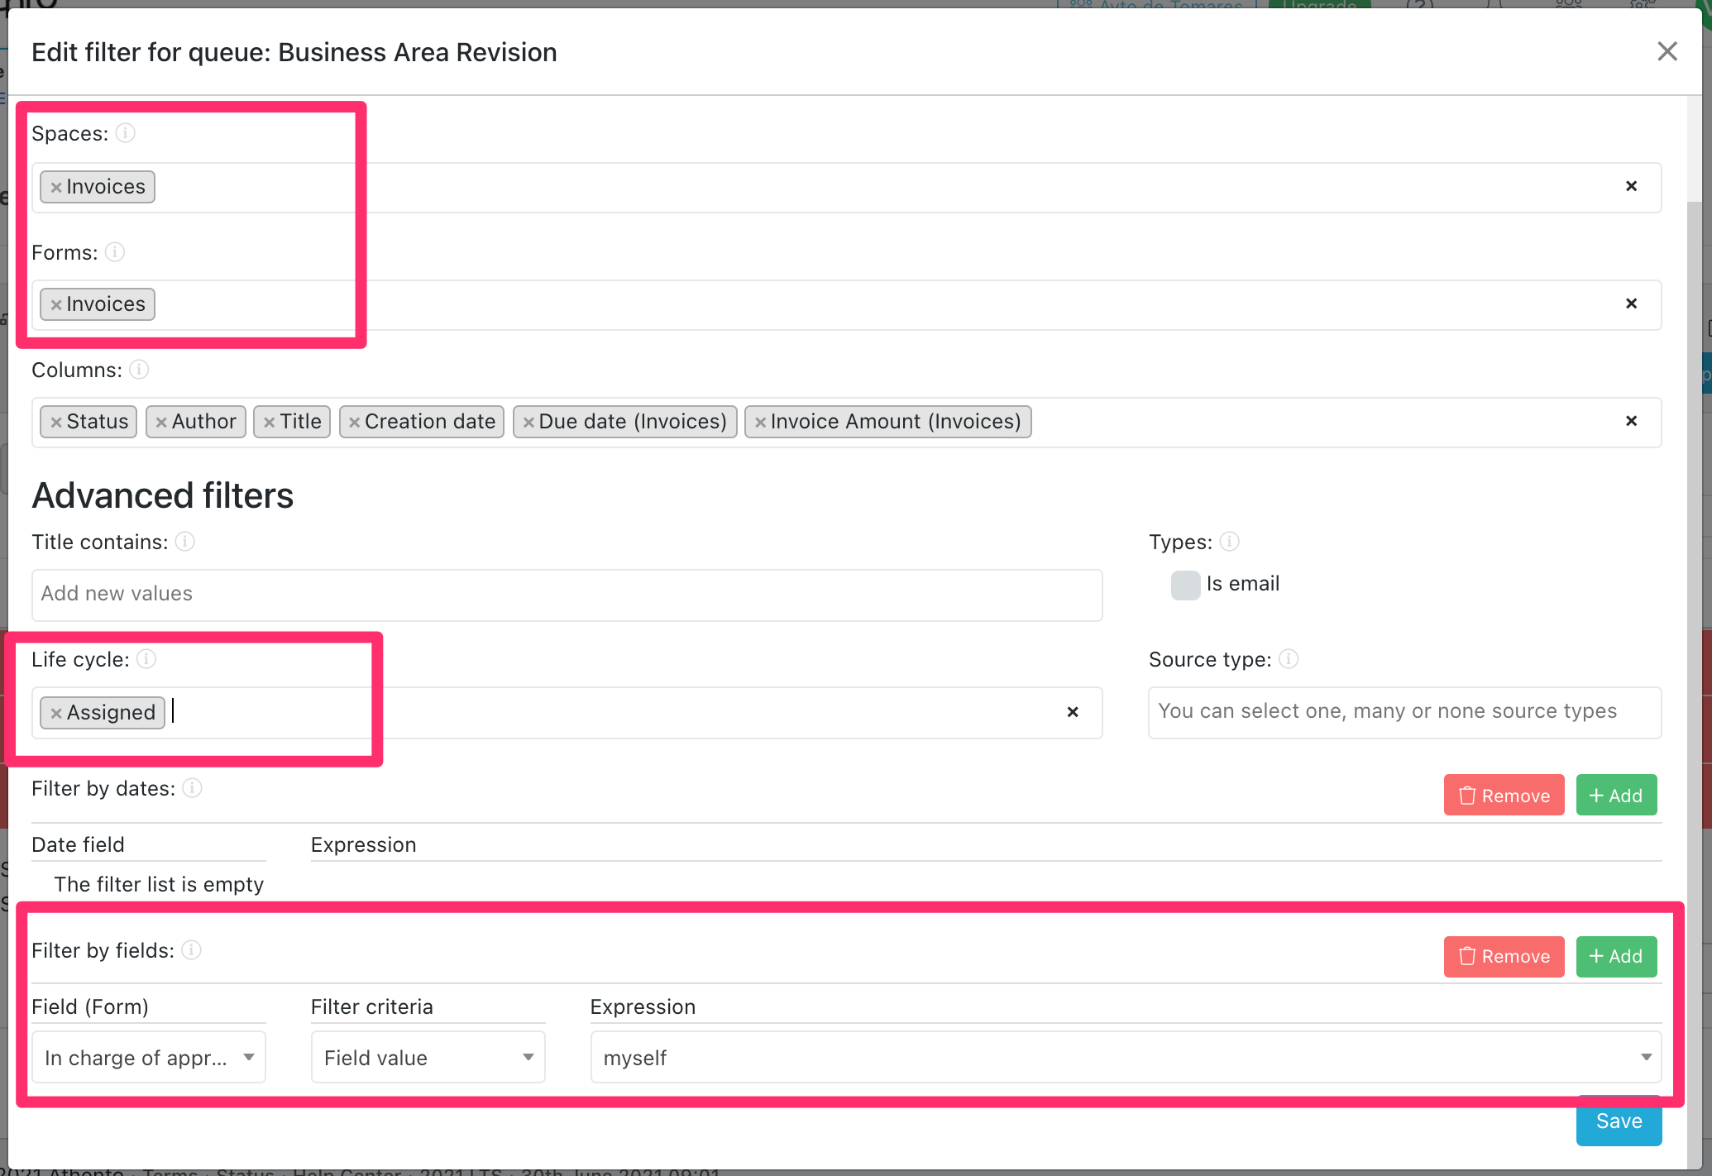Click the info icon next to Life cycle
Screen dimensions: 1712x1176
(x=146, y=659)
